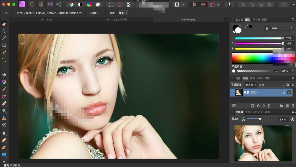Click the Select All marquee toolbar icon
296x167 pixels.
coord(111,5)
